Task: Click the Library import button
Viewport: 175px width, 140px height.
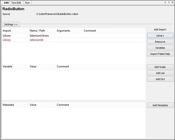Action: [160, 36]
